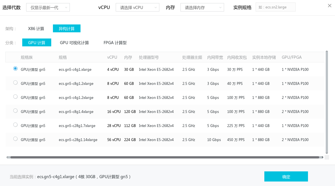Click the 450 万 PPS cell
The width and height of the screenshot is (335, 186).
(x=236, y=140)
